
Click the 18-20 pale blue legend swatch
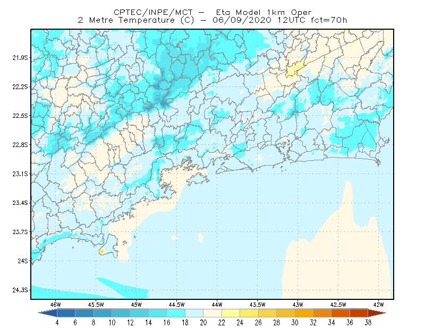coord(194,313)
